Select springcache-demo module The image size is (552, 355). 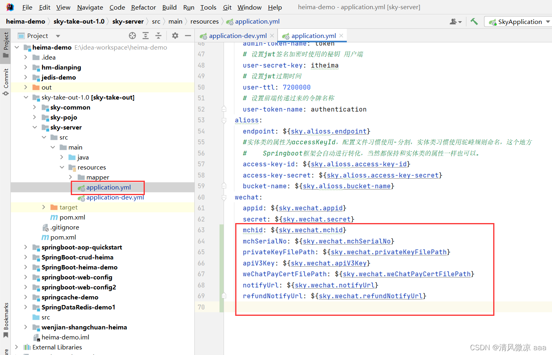click(70, 297)
